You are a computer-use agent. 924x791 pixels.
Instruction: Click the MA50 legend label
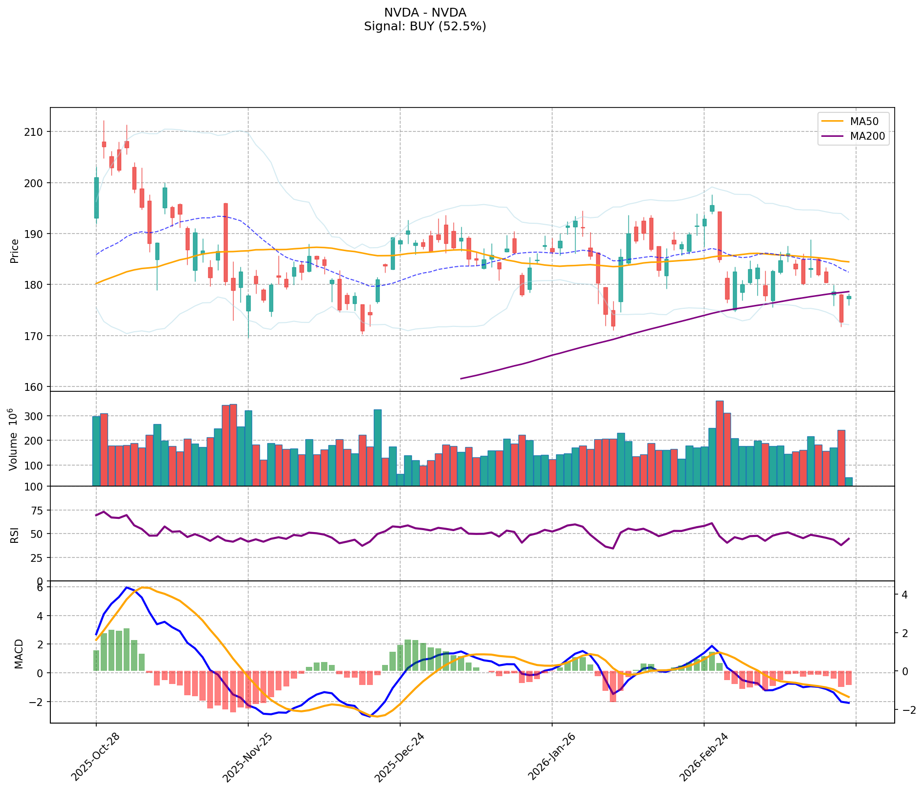point(863,121)
